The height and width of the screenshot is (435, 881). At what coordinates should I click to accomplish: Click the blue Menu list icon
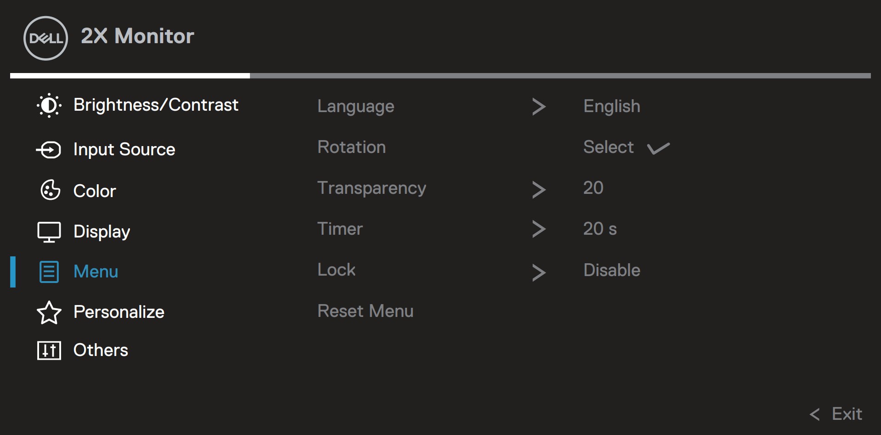click(x=49, y=272)
